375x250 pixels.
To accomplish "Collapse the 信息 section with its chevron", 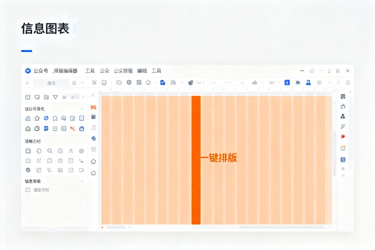I will tap(82, 181).
